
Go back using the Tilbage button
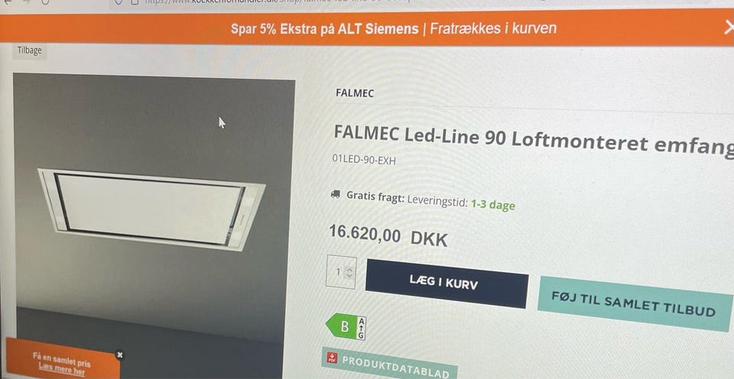click(x=29, y=50)
